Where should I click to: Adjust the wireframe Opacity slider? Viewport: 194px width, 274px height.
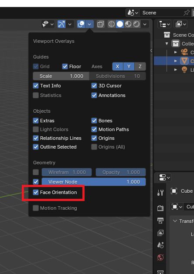click(x=121, y=172)
